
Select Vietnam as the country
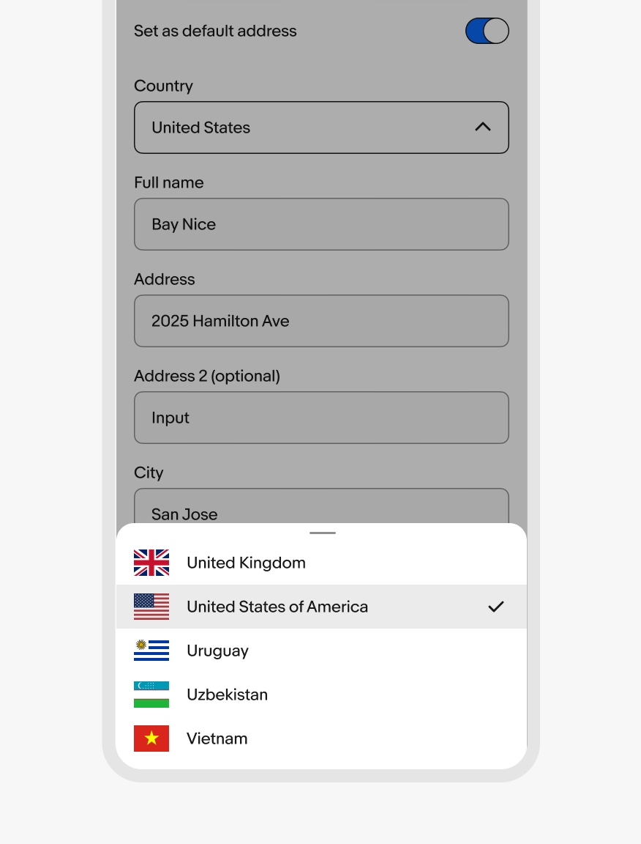(217, 738)
